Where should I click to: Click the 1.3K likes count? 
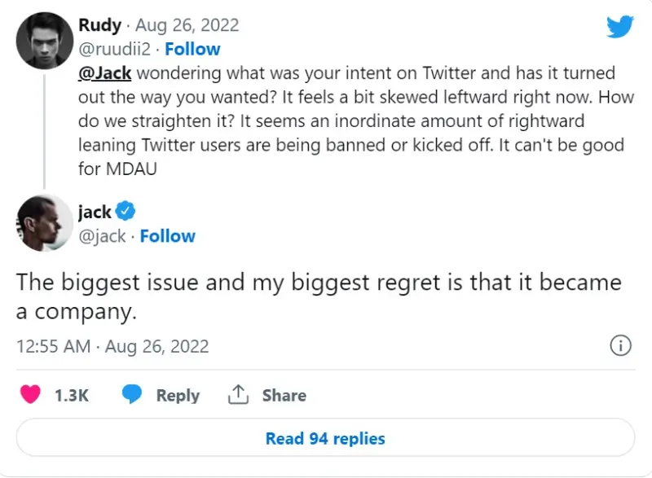tap(71, 395)
